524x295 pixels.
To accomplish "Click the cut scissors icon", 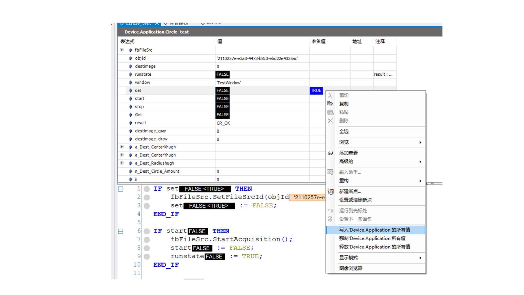I will click(x=330, y=95).
